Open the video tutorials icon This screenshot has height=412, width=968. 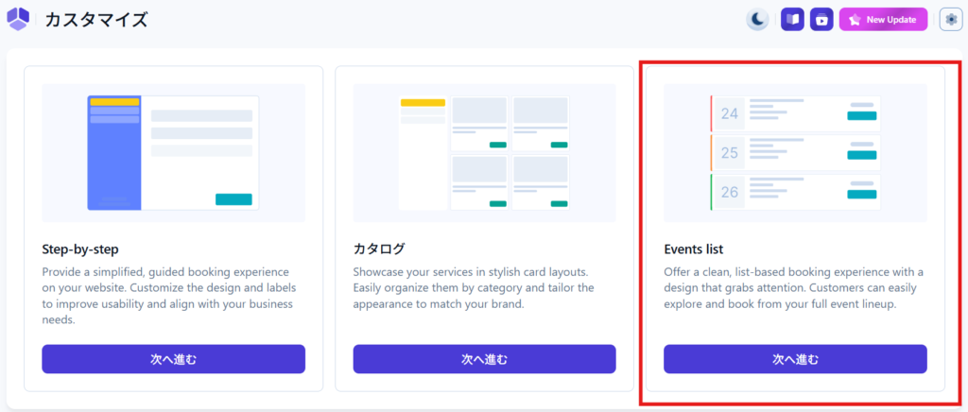click(821, 19)
